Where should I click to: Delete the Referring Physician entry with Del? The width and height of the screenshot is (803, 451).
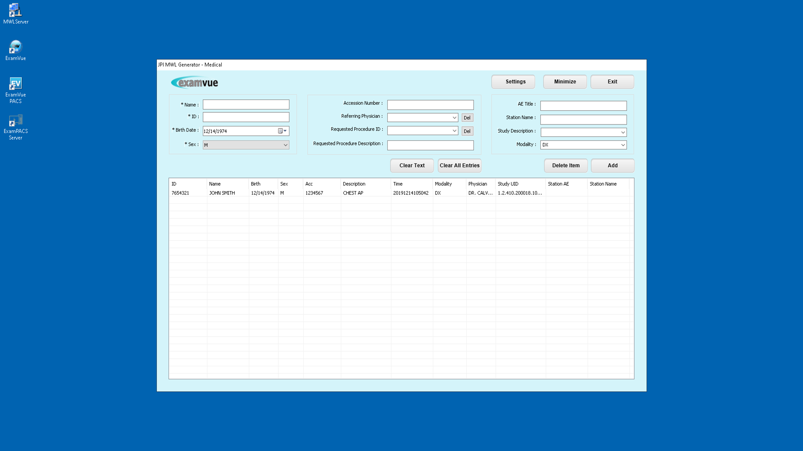pos(467,118)
